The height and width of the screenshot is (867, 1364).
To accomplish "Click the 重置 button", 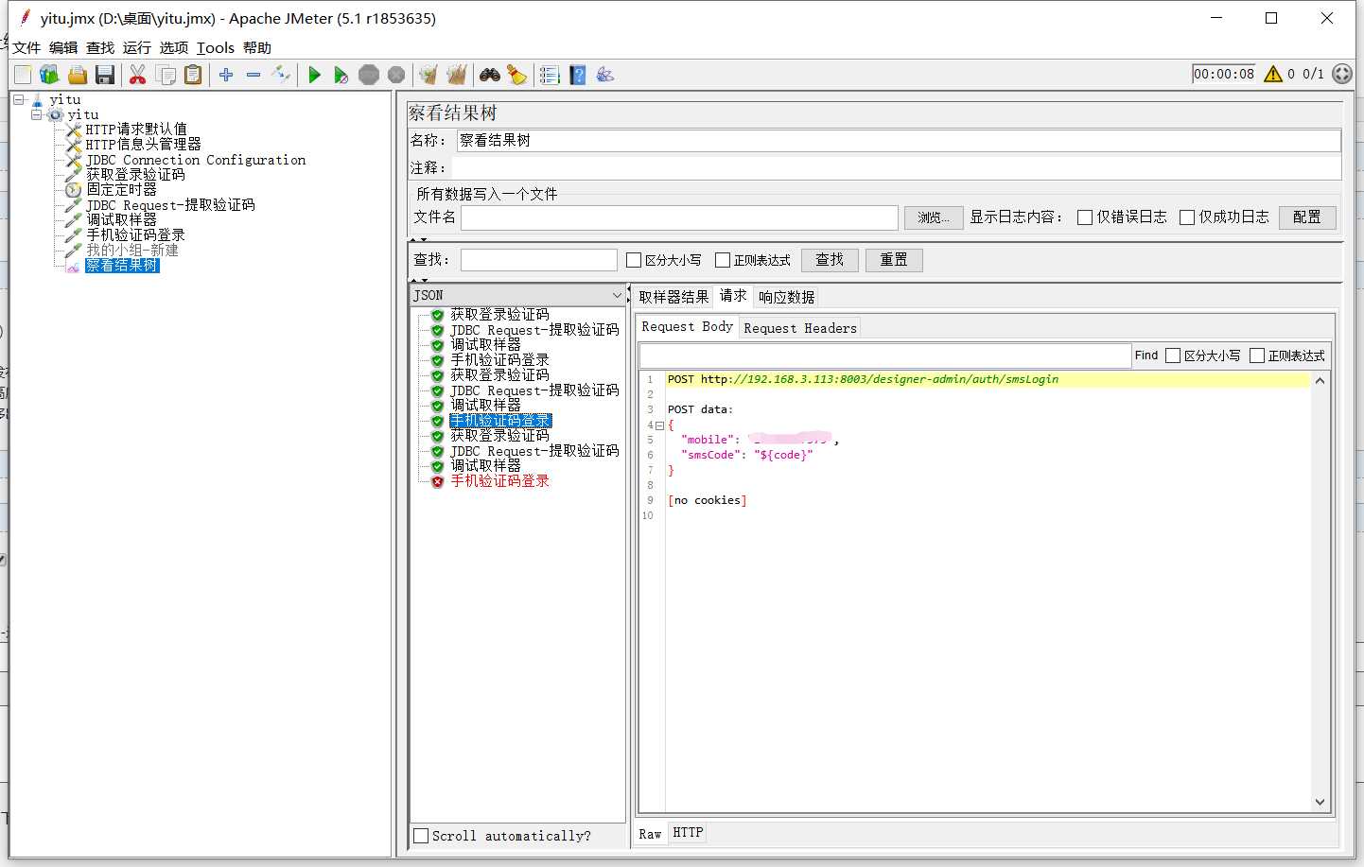I will click(894, 260).
